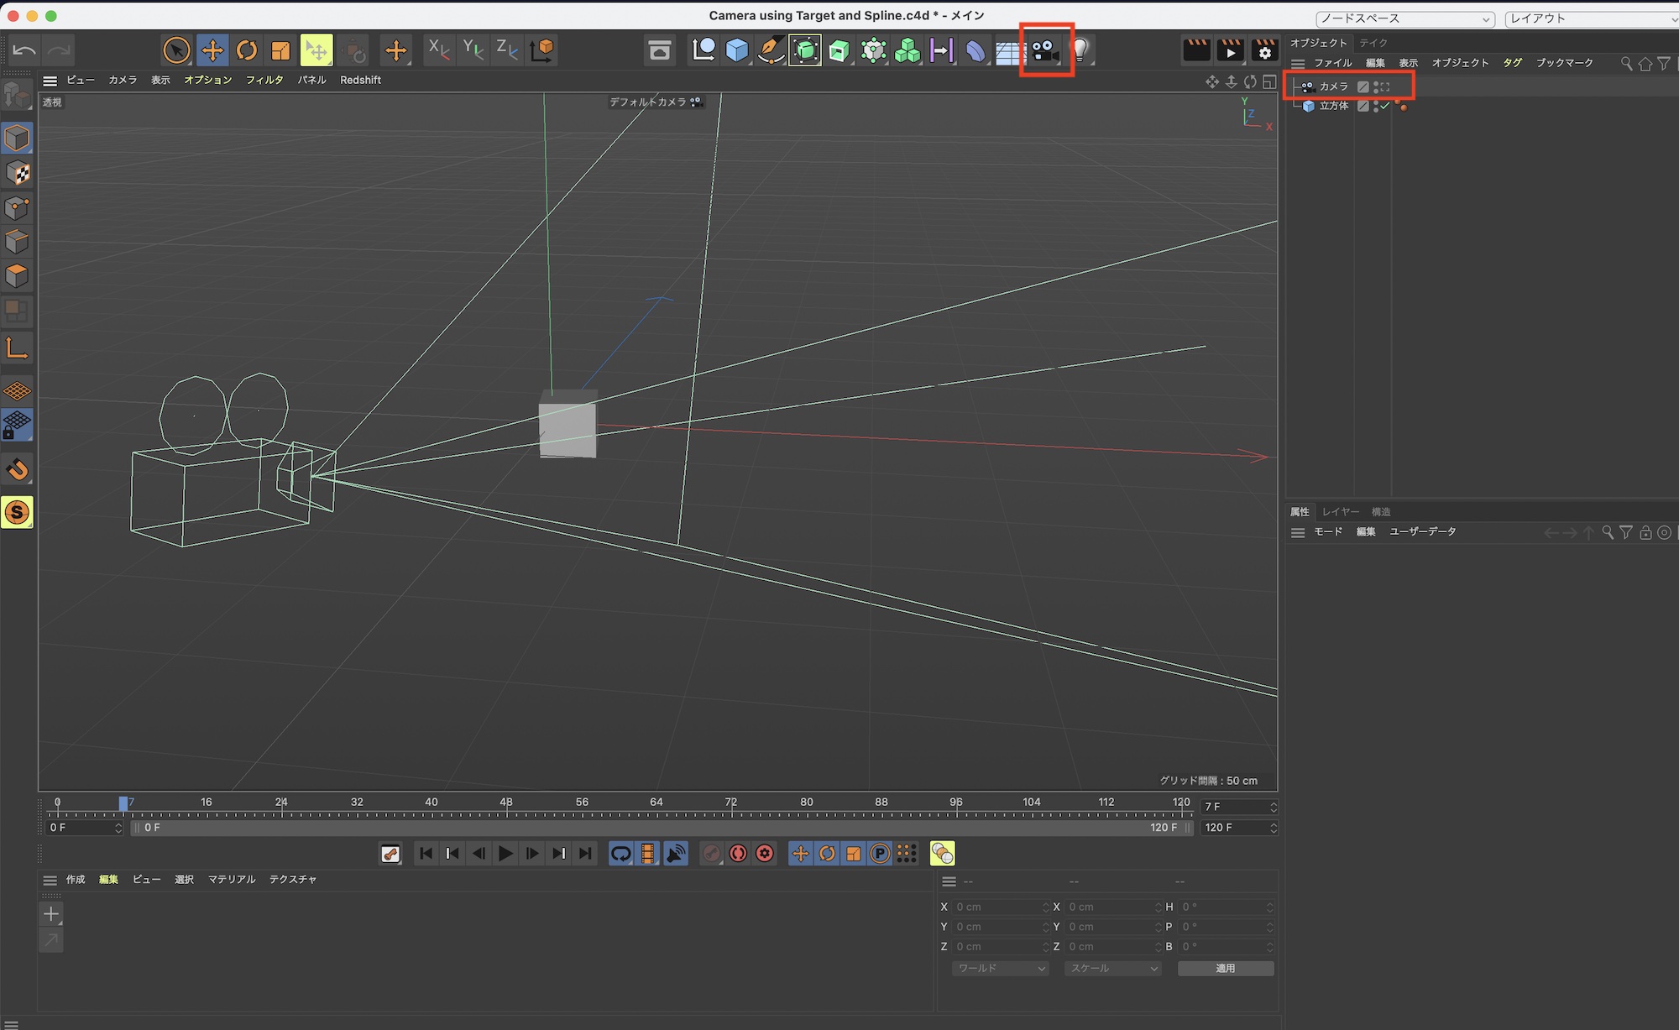Select the 立方体 object in the list
This screenshot has width=1679, height=1030.
[1333, 106]
